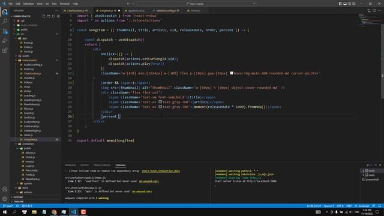Expand the node_modules folder

(x=29, y=25)
